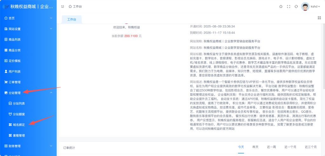Expand the 首页 sidebar menu
Screen dimensions: 325x156
click(28, 18)
